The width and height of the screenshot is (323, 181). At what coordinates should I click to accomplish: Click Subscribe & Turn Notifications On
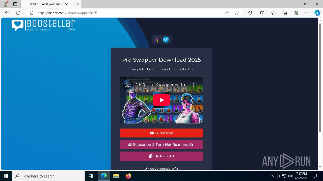(x=161, y=145)
